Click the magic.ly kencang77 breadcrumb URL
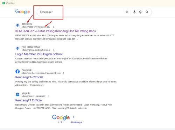 point(33,96)
